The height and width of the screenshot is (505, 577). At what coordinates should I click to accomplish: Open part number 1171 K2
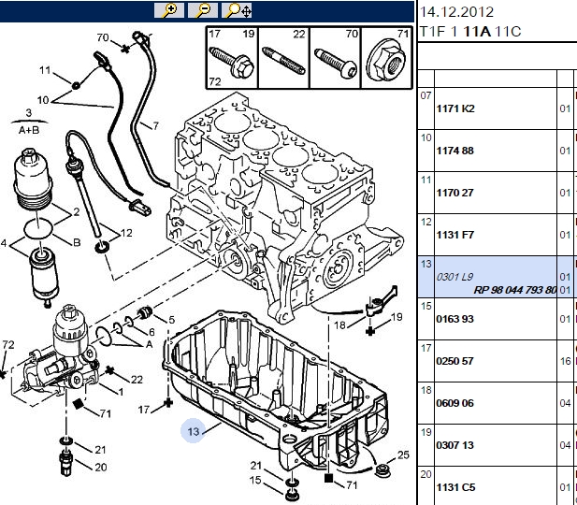[x=455, y=108]
